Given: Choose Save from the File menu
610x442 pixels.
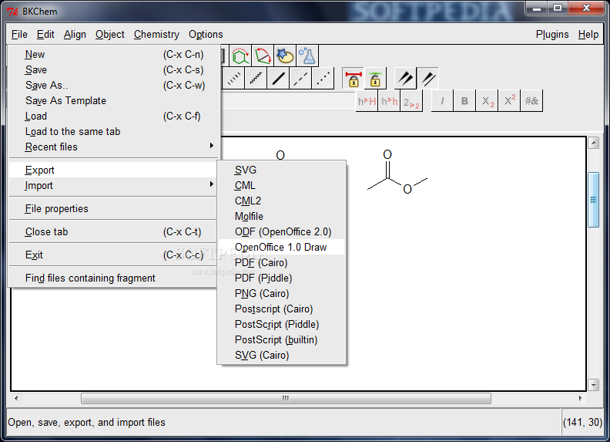Looking at the screenshot, I should pyautogui.click(x=114, y=70).
